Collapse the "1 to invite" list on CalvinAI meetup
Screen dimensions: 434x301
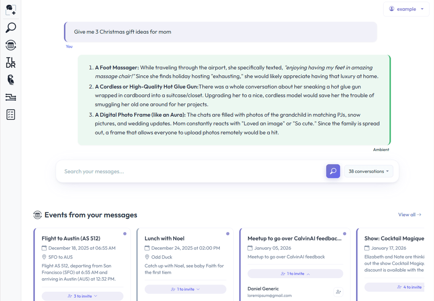coord(295,274)
